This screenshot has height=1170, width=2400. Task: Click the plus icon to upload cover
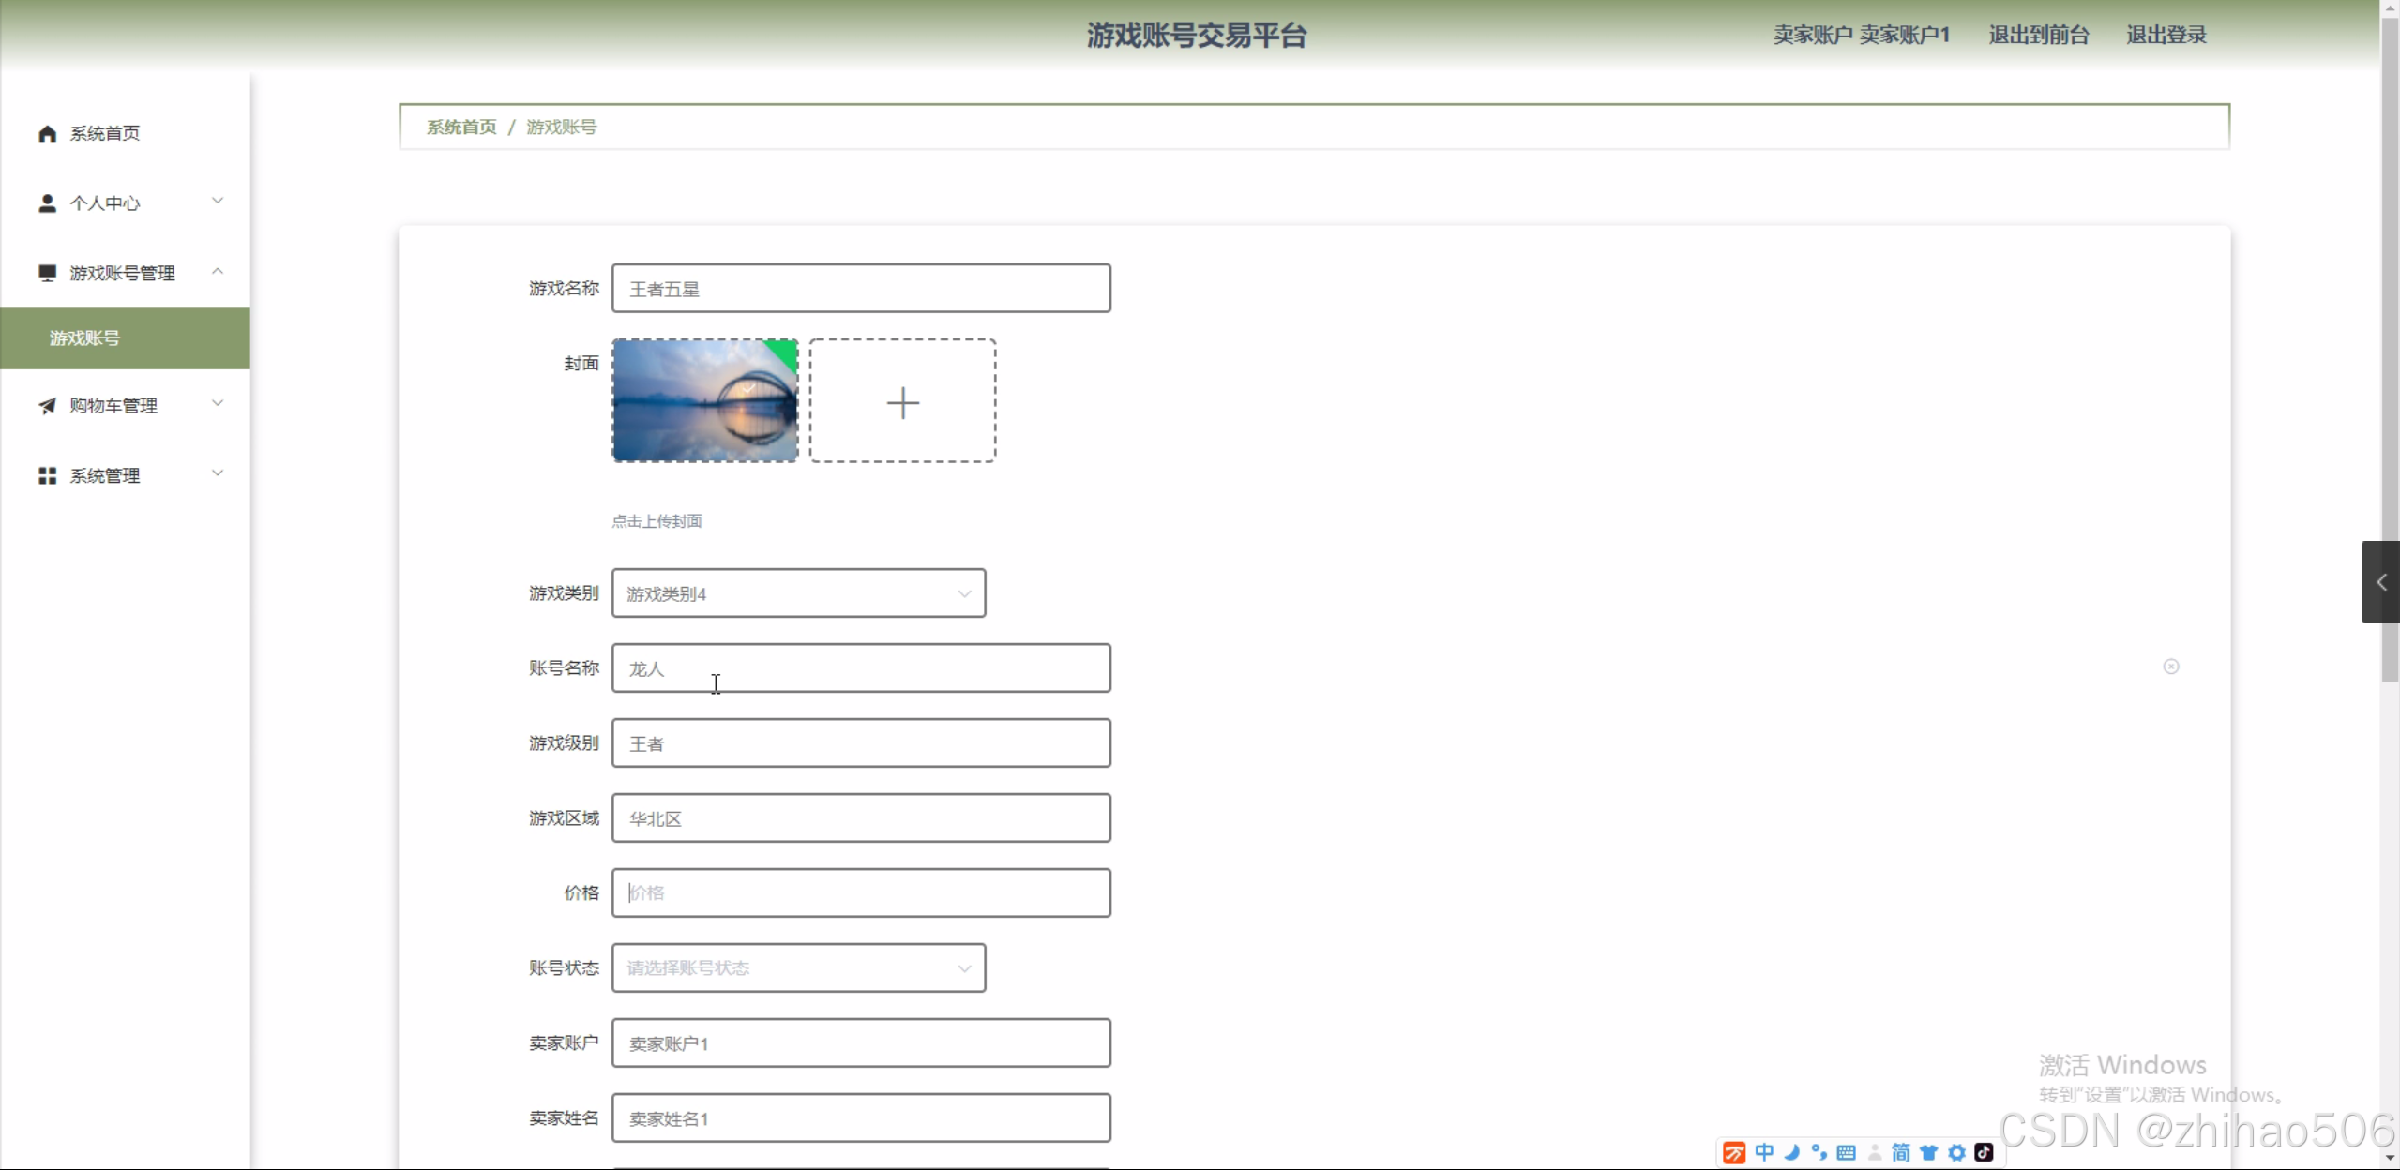coord(902,402)
